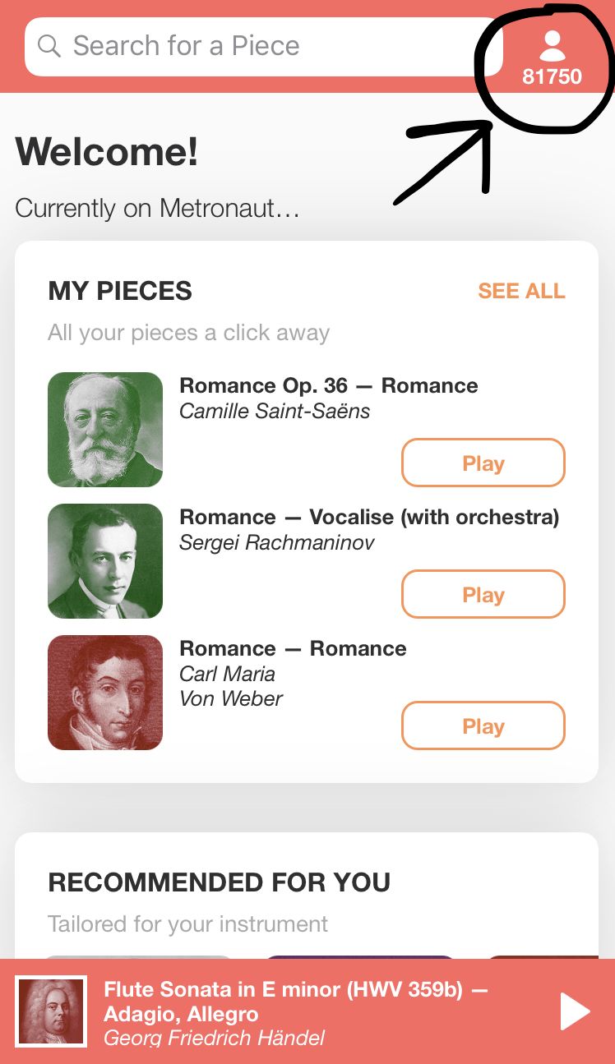615x1064 pixels.
Task: Play Vocalise with orchestra by Rachmaninov
Action: click(483, 595)
